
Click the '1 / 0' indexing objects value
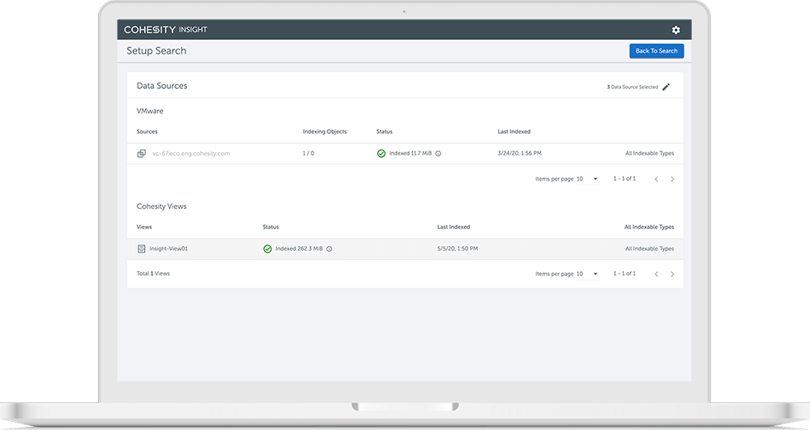(309, 153)
